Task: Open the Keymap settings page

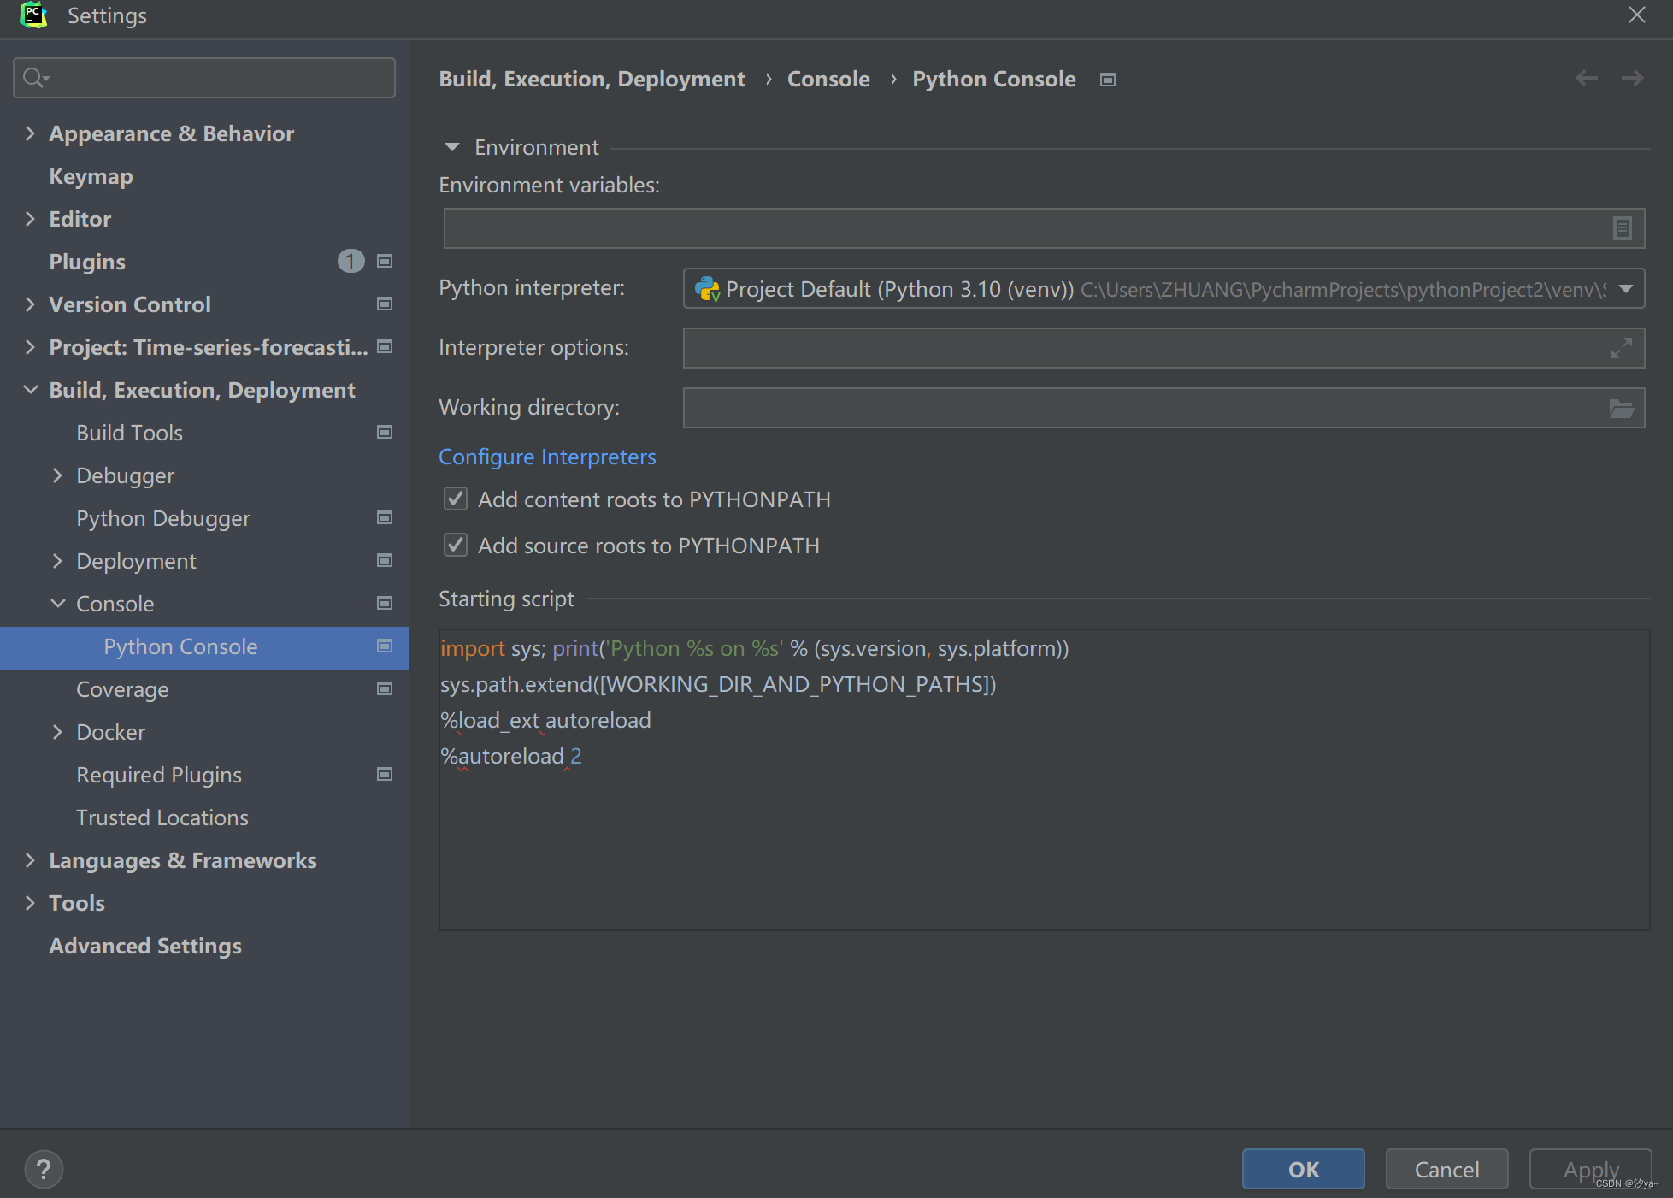Action: pyautogui.click(x=91, y=176)
